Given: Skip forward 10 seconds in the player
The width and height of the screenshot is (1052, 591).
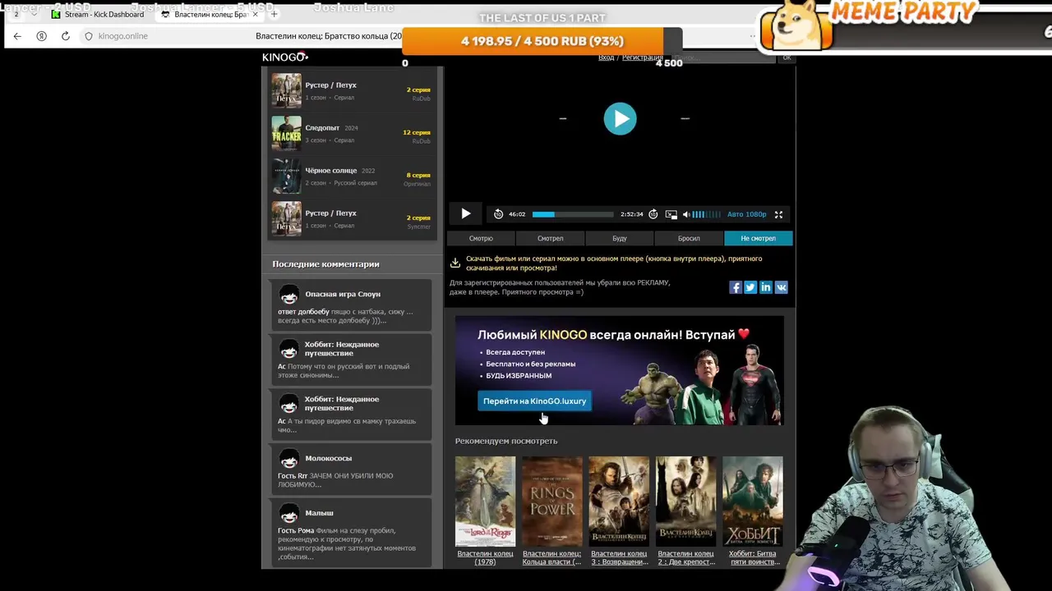Looking at the screenshot, I should coord(653,214).
